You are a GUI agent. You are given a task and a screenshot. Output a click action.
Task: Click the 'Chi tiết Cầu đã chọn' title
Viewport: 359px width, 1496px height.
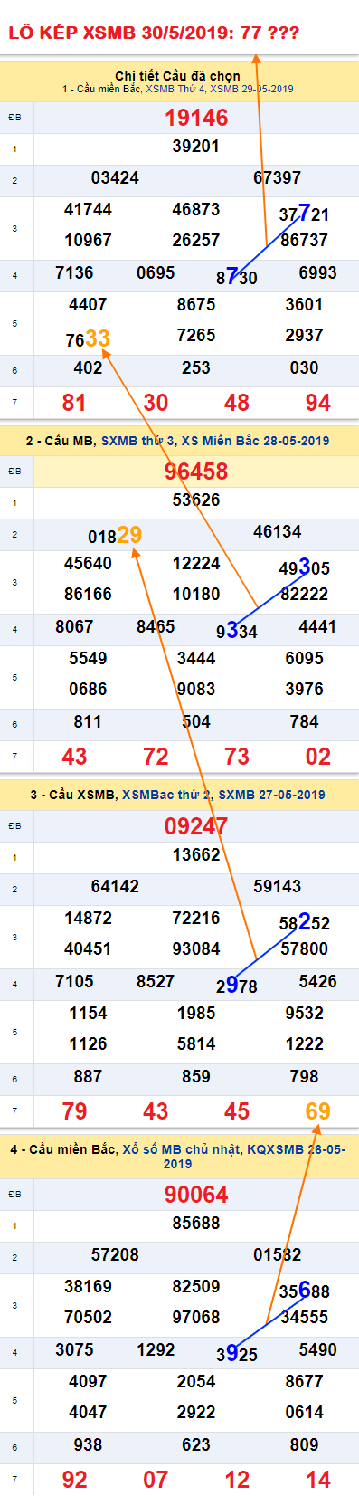pos(177,76)
